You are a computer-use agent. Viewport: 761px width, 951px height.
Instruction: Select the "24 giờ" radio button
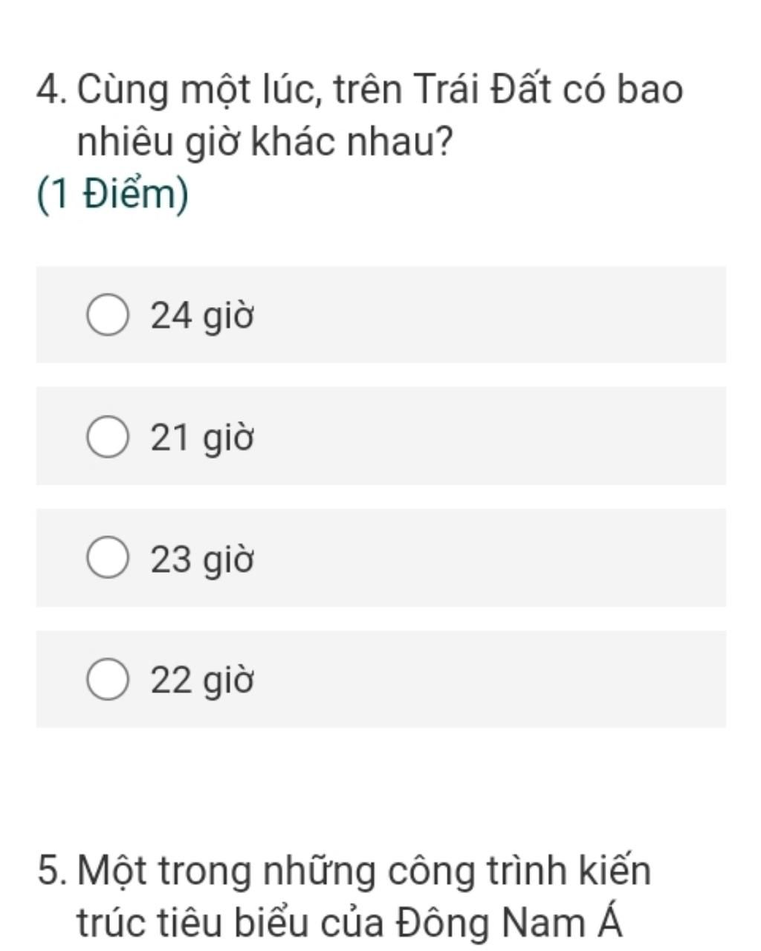[x=109, y=316]
